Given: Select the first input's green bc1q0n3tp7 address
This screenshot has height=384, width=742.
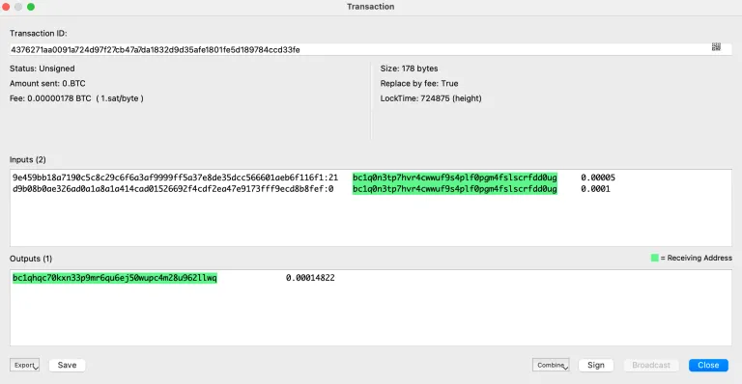Looking at the screenshot, I should coord(455,178).
